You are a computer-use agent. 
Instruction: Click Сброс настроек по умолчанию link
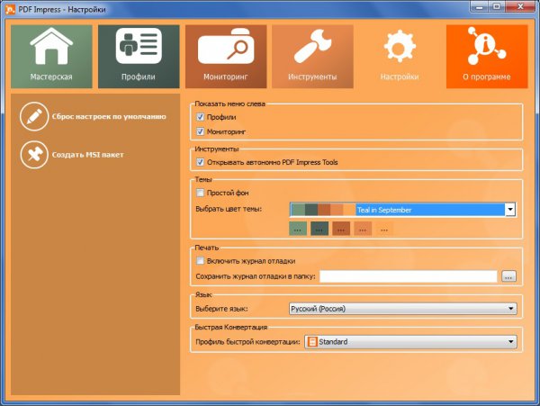(109, 116)
